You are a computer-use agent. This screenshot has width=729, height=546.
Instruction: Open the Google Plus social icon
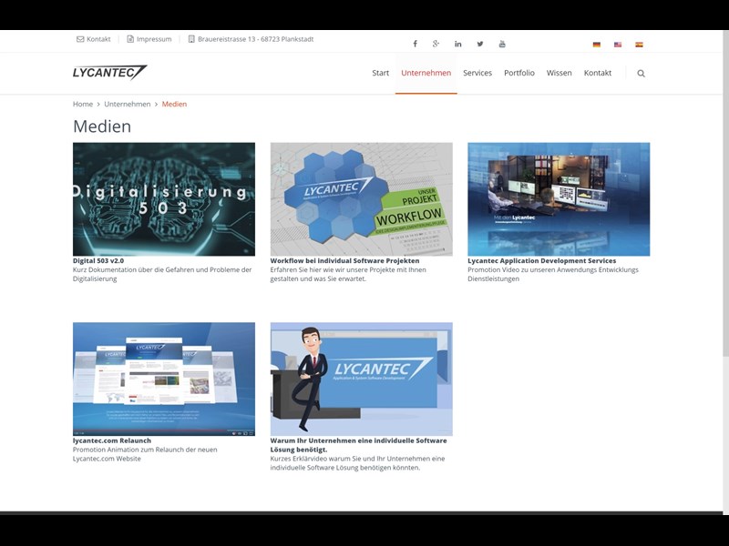(x=436, y=44)
